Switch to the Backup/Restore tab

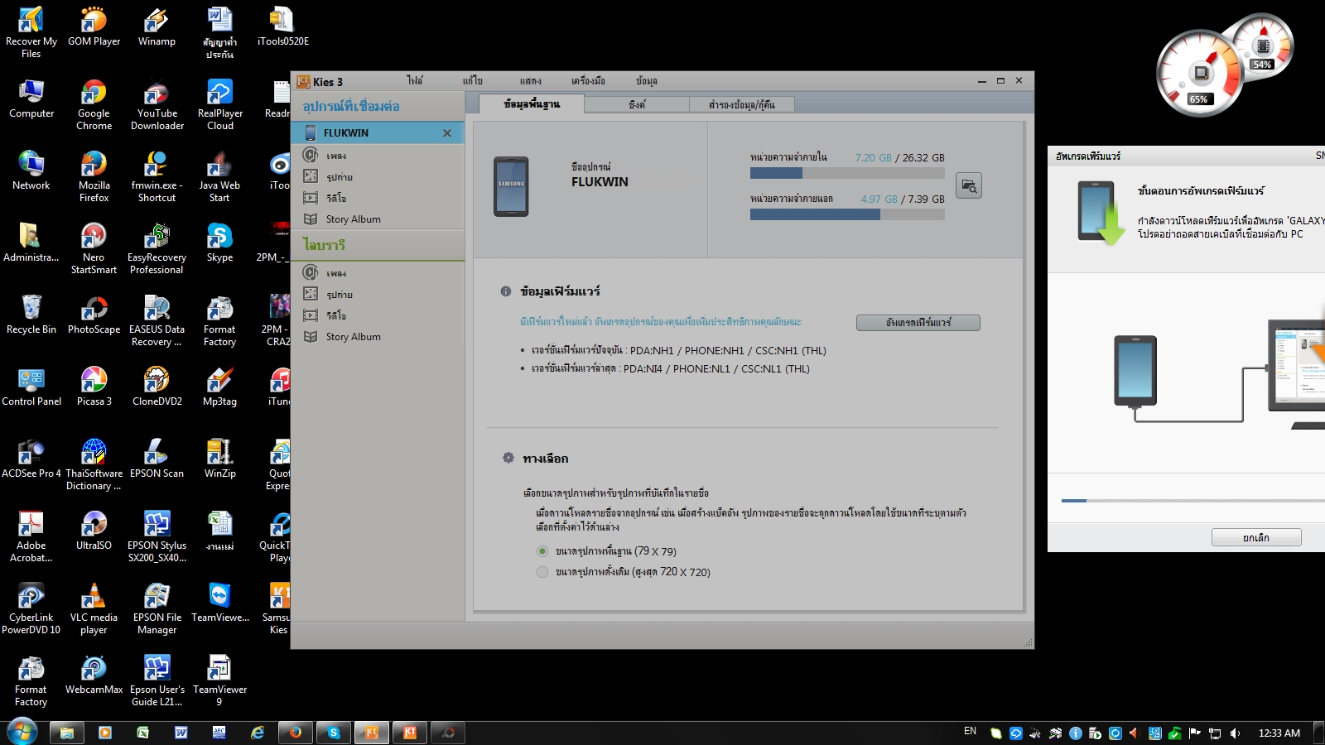tap(742, 104)
